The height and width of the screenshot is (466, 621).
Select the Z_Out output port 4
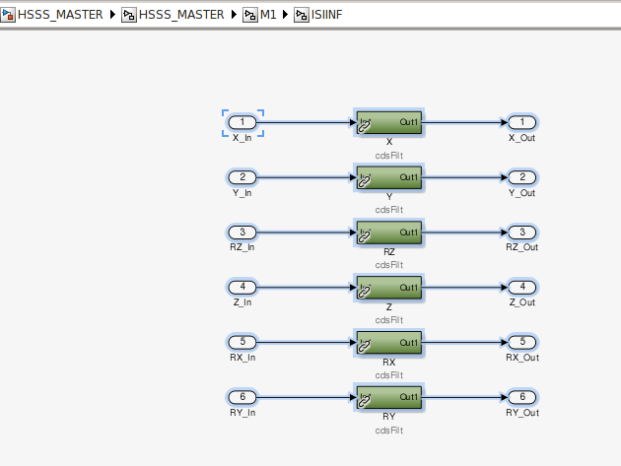point(522,287)
